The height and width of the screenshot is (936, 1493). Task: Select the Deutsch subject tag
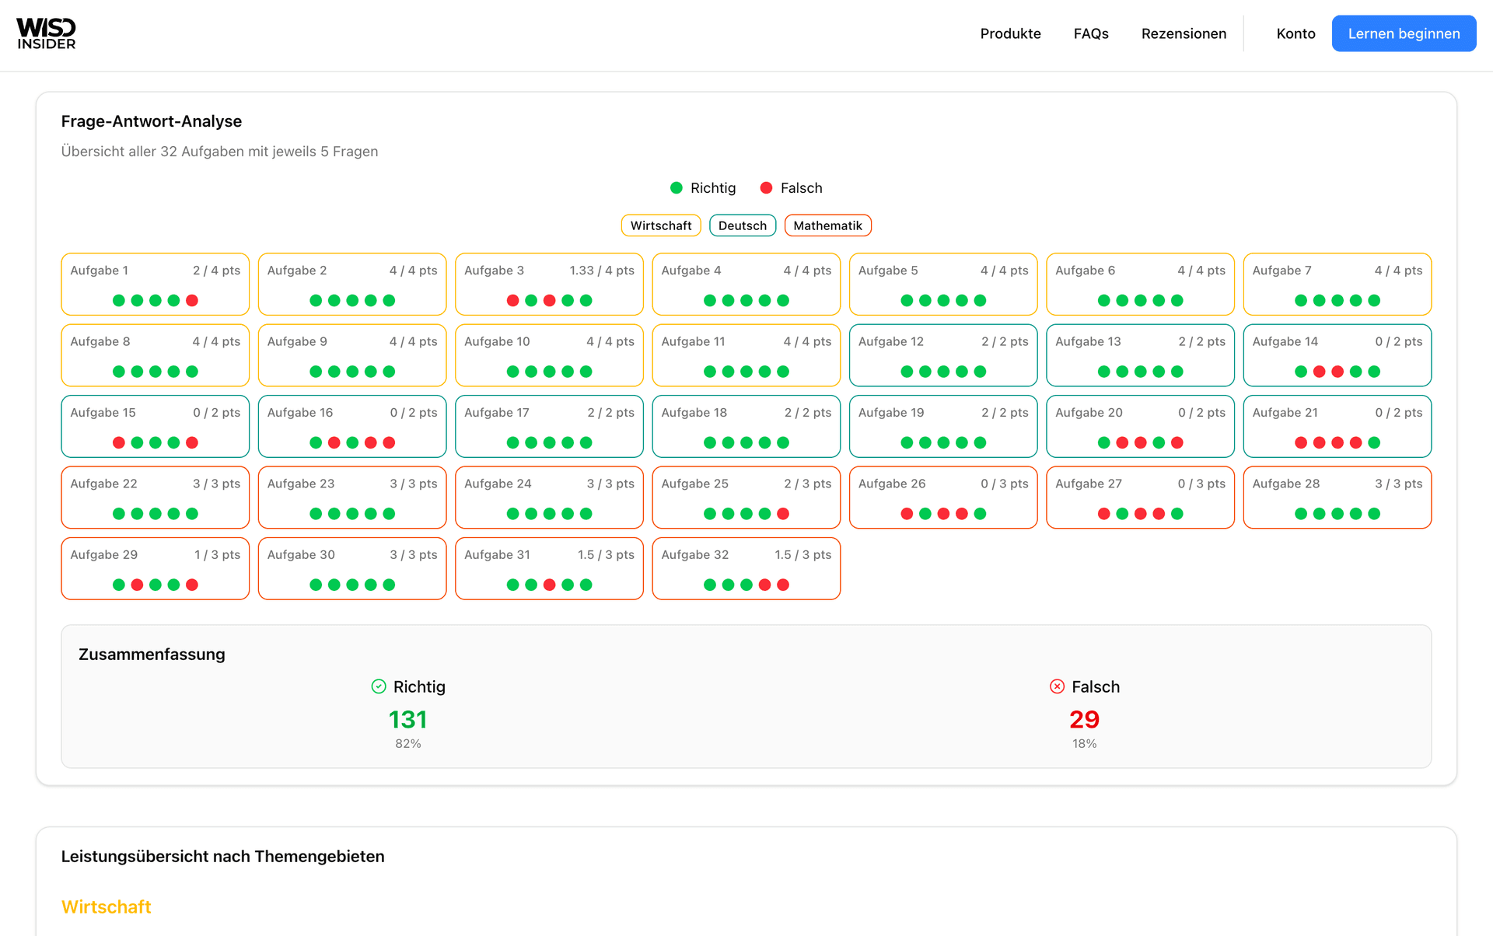pos(743,225)
